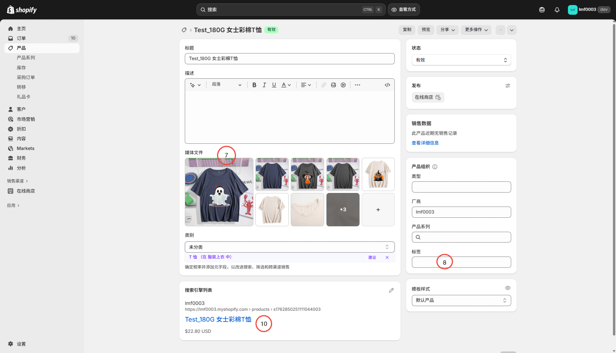
Task: Expand the 销售渠道 section
Action: click(x=17, y=181)
